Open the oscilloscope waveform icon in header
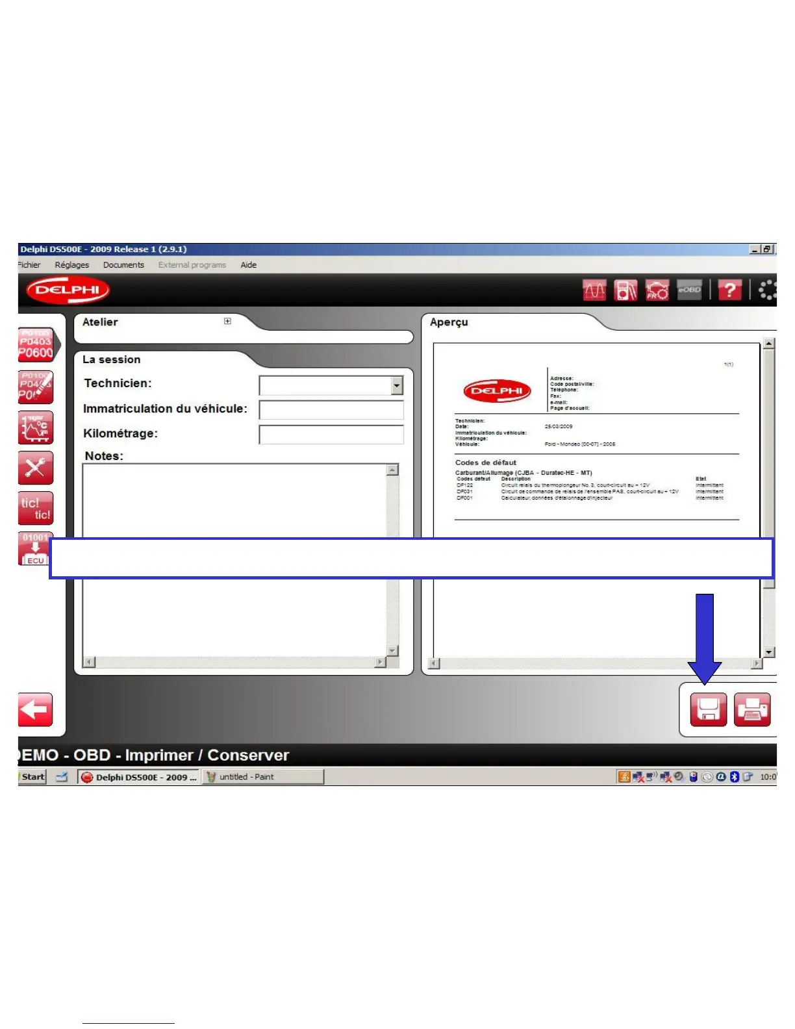Screen dimensions: 795x1029 pos(594,290)
